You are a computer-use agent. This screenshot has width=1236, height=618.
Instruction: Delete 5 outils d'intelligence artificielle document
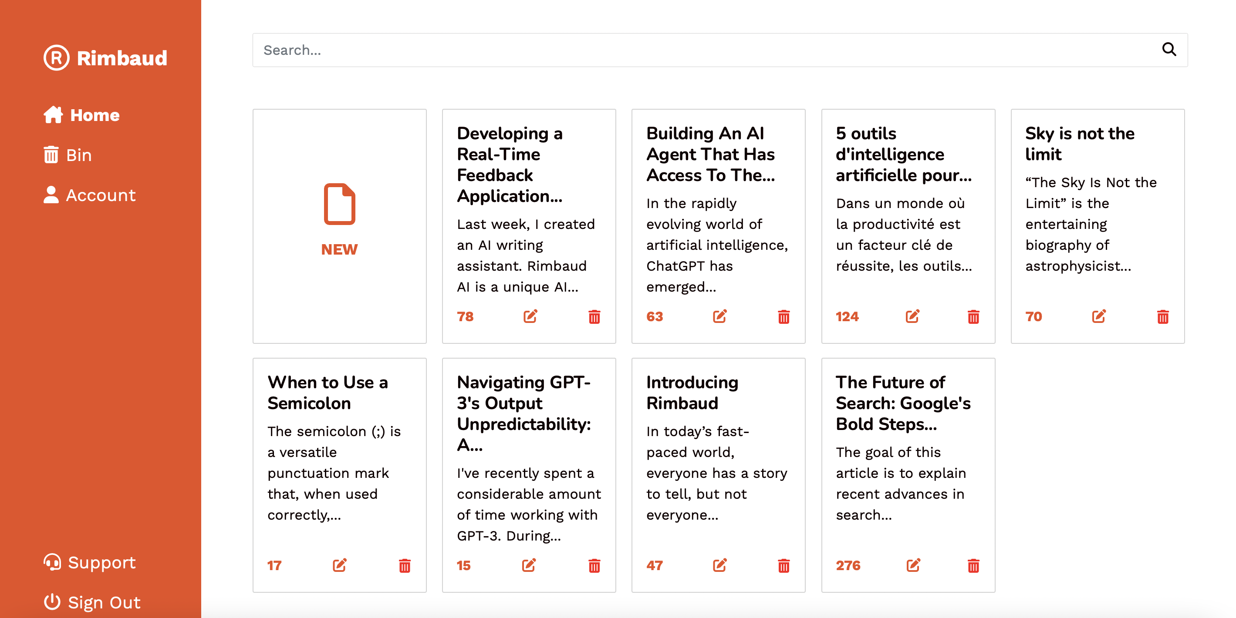pos(973,316)
